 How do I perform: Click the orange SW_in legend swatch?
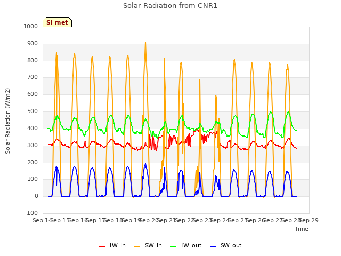click(137, 246)
